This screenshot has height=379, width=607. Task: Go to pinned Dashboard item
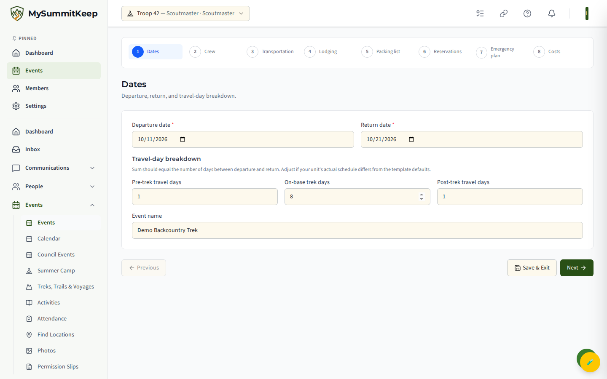pyautogui.click(x=54, y=53)
